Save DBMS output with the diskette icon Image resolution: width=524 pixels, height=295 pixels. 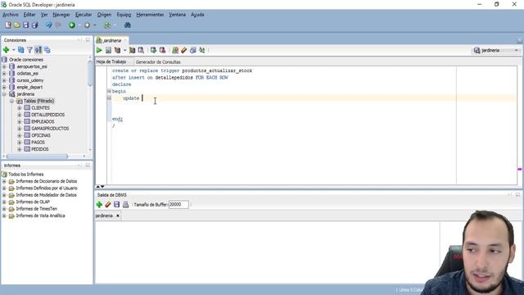116,204
